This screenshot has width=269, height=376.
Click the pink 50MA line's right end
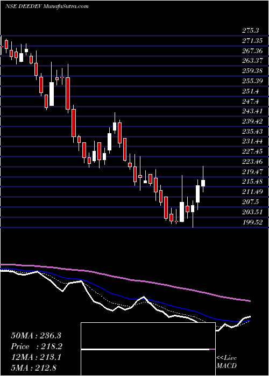coord(250,301)
